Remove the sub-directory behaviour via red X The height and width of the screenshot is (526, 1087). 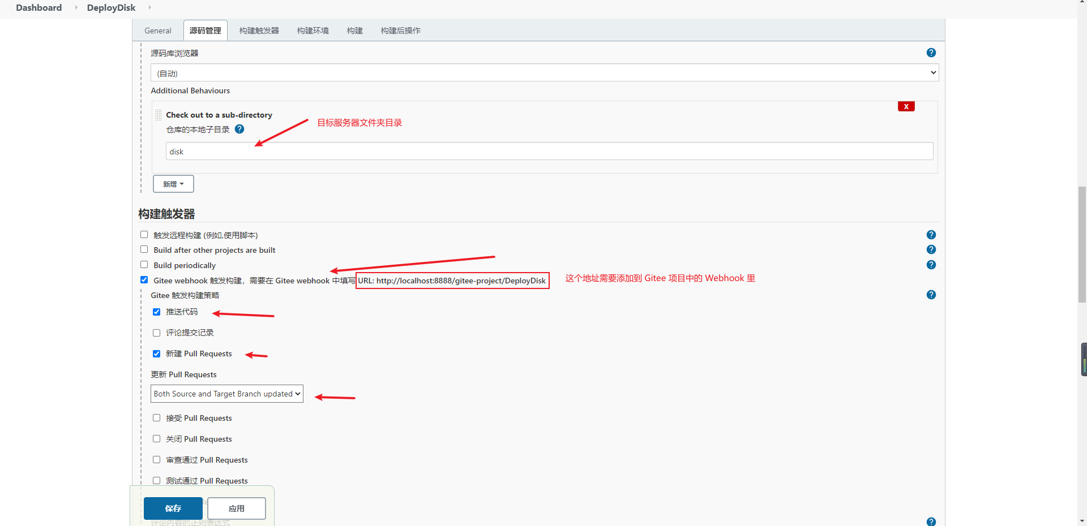pos(906,106)
